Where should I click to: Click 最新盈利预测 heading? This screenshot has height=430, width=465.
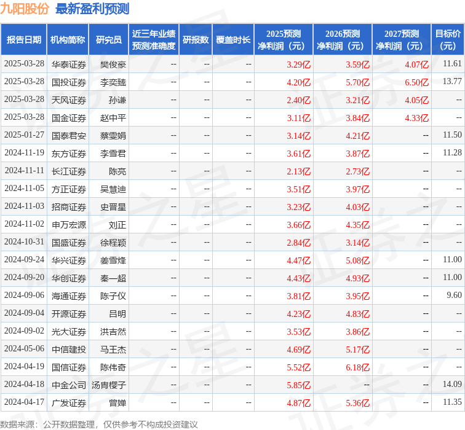click(92, 9)
